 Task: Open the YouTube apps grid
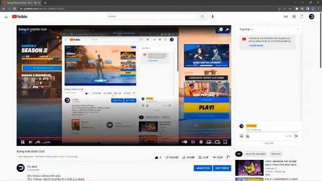[294, 17]
